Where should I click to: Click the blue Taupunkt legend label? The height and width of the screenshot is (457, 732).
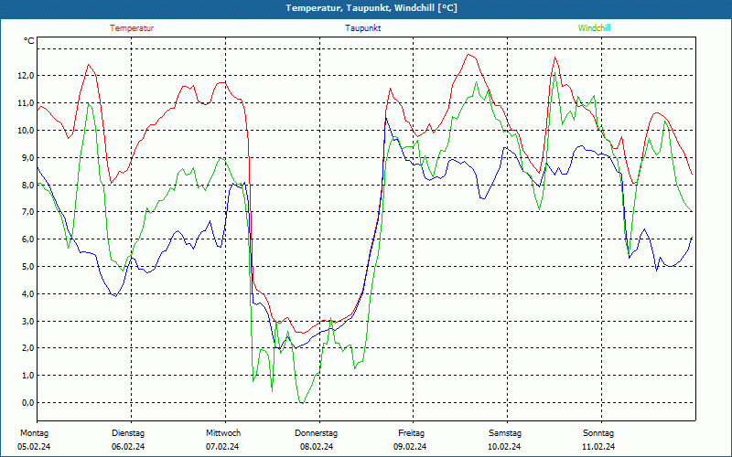(362, 28)
